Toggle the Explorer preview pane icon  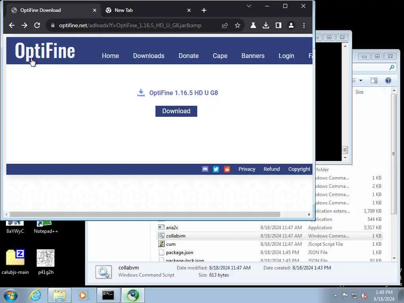tap(374, 80)
